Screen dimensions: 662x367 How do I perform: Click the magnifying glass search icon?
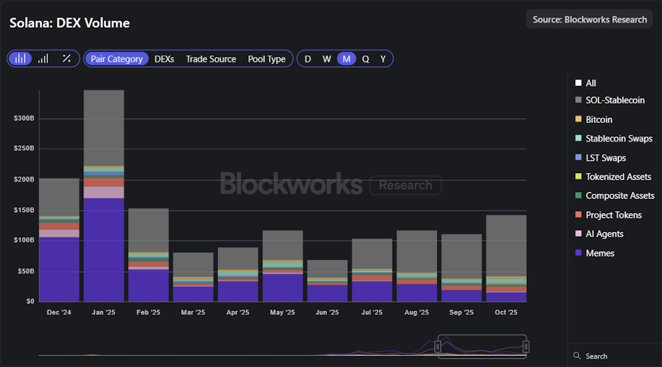pyautogui.click(x=577, y=356)
